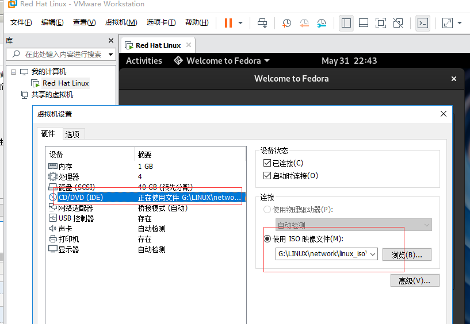Pause the virtual machine via toolbar
Screen dimensions: 470x324
228,23
